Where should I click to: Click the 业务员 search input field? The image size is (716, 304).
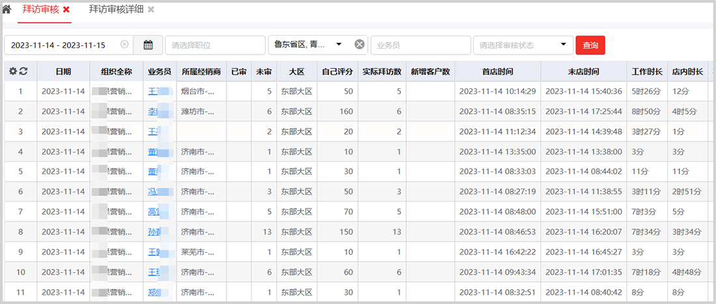(420, 45)
